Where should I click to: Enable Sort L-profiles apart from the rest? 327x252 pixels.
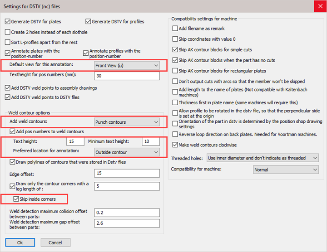pyautogui.click(x=7, y=42)
